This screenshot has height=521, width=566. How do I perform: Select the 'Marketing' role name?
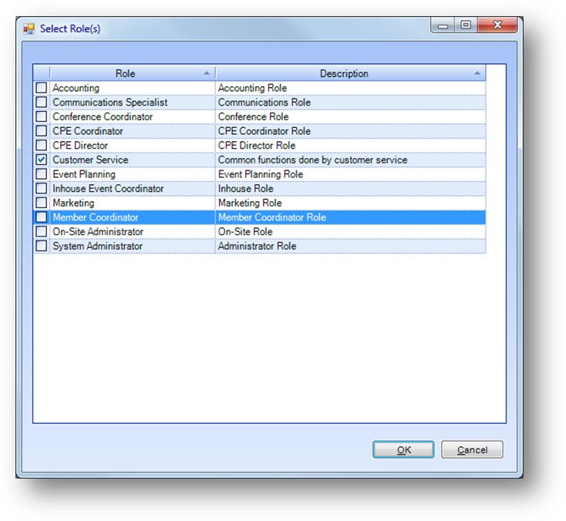point(73,203)
